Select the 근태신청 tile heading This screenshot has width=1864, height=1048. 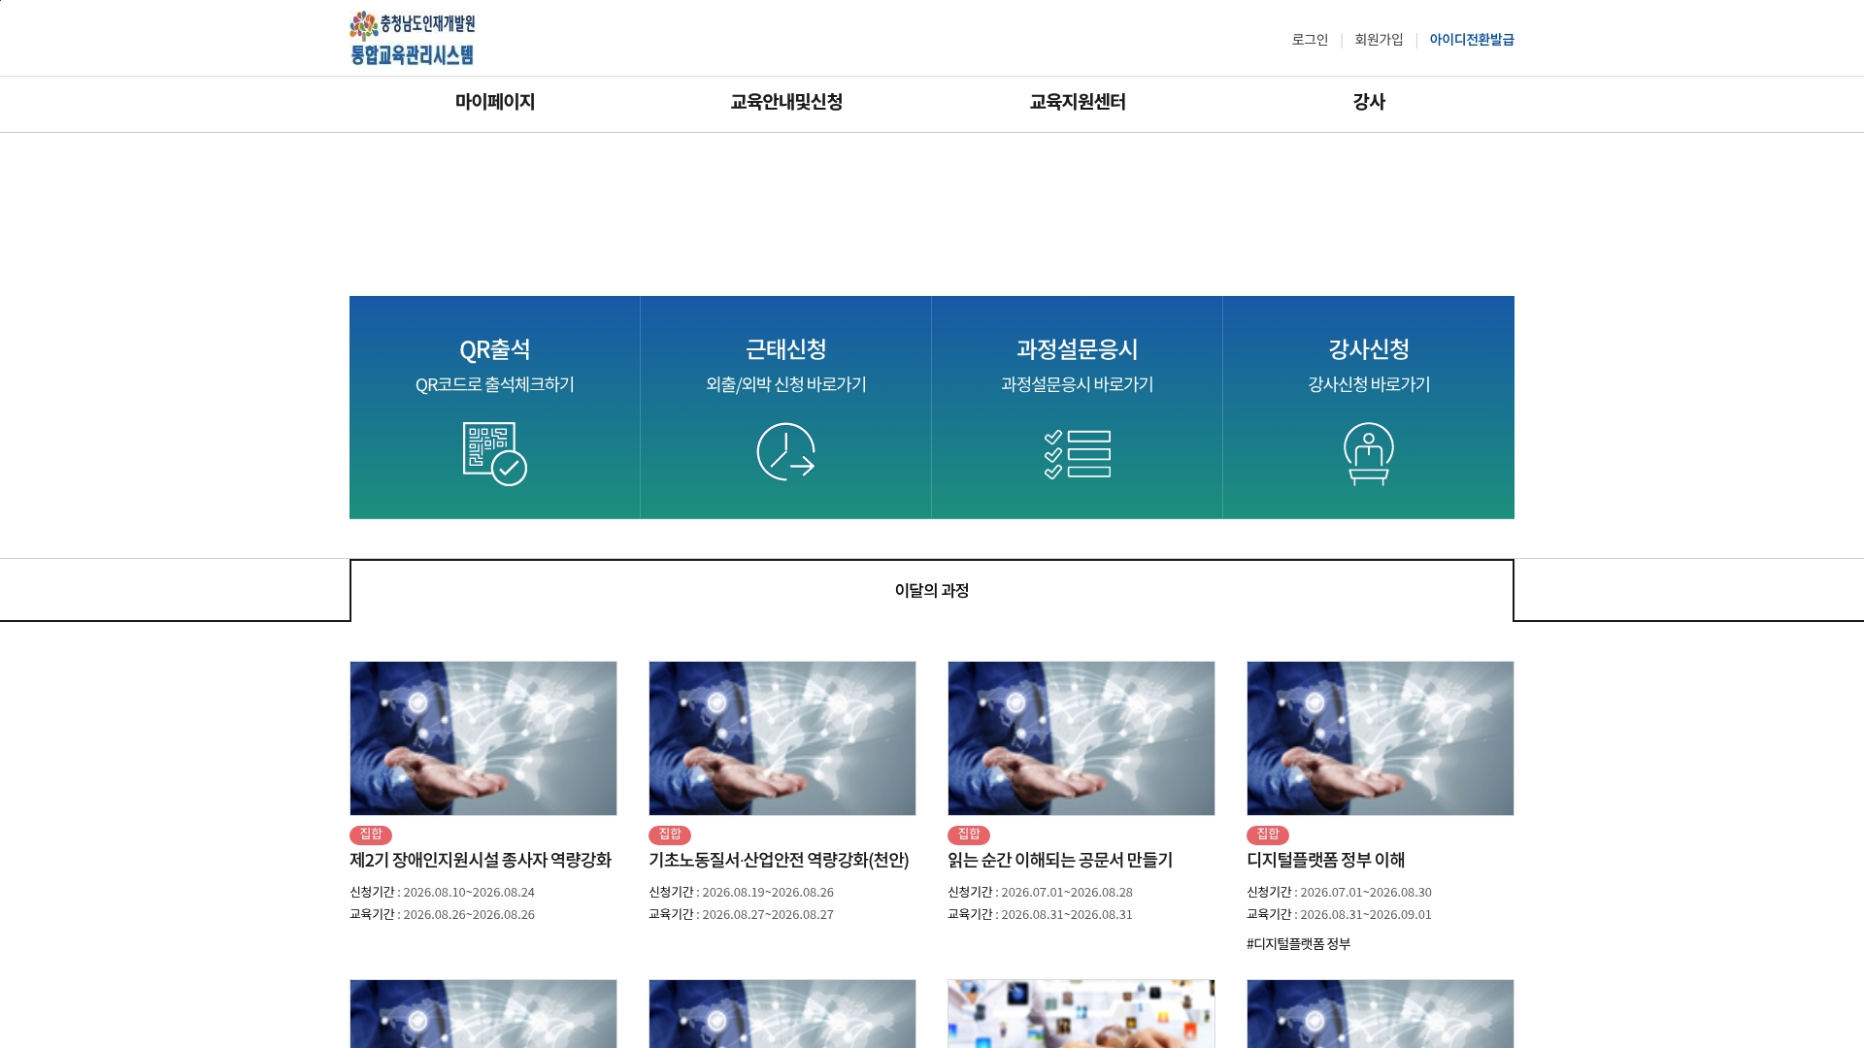pyautogui.click(x=786, y=349)
